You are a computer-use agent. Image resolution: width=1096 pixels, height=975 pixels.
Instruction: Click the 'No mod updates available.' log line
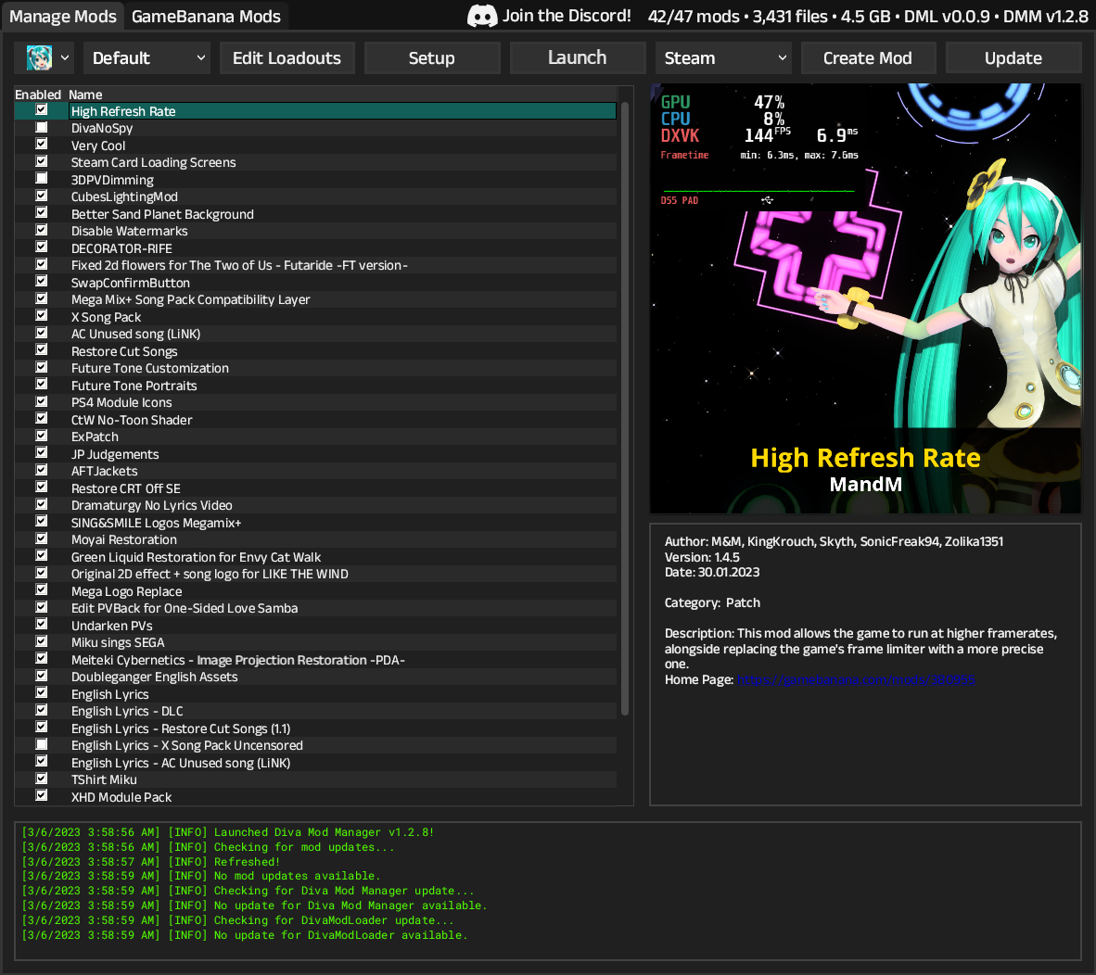pyautogui.click(x=201, y=876)
